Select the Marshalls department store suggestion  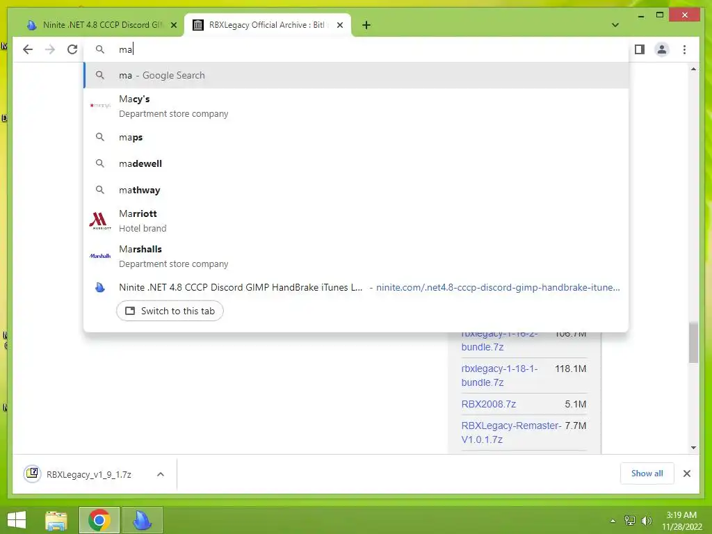point(357,256)
